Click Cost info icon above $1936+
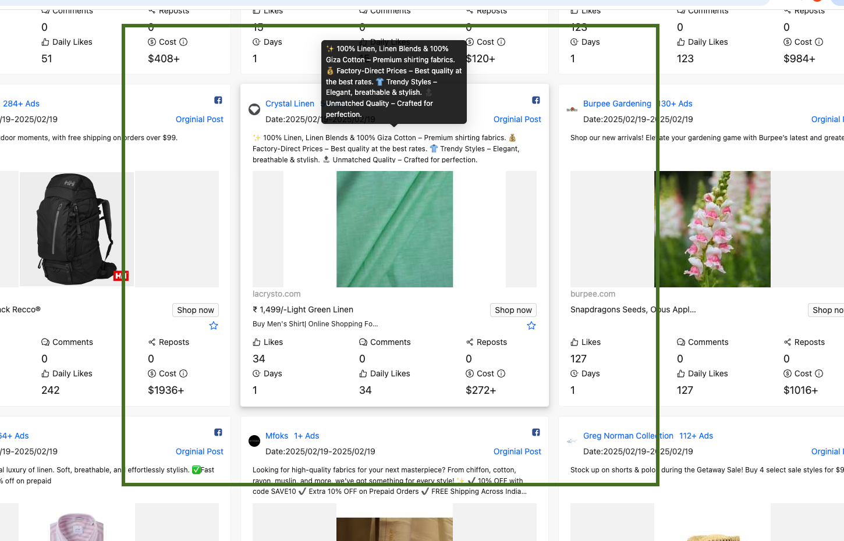Viewport: 844px width, 541px height. (183, 373)
